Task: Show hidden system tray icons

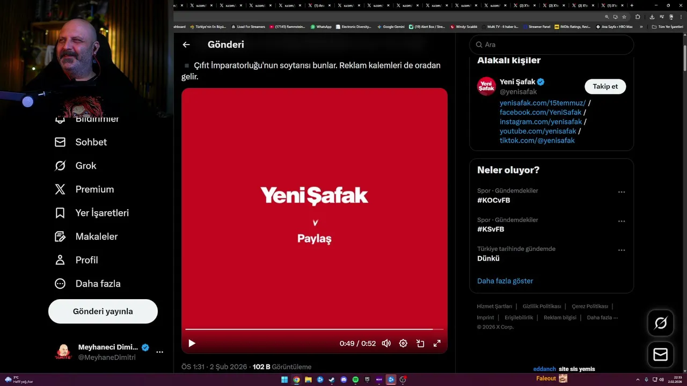Action: click(639, 380)
